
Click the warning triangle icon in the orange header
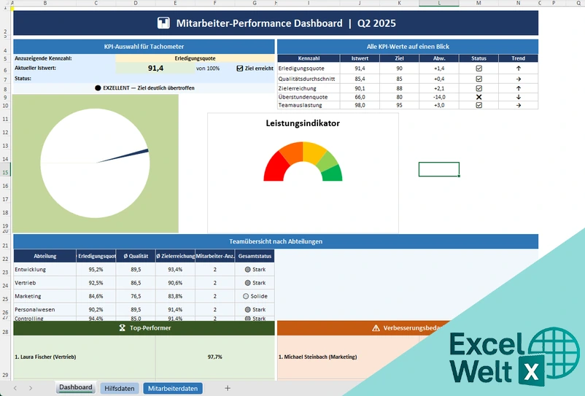point(376,328)
